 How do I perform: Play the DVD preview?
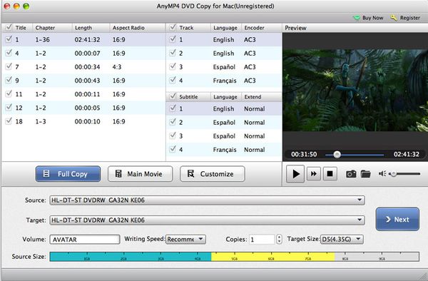(295, 174)
